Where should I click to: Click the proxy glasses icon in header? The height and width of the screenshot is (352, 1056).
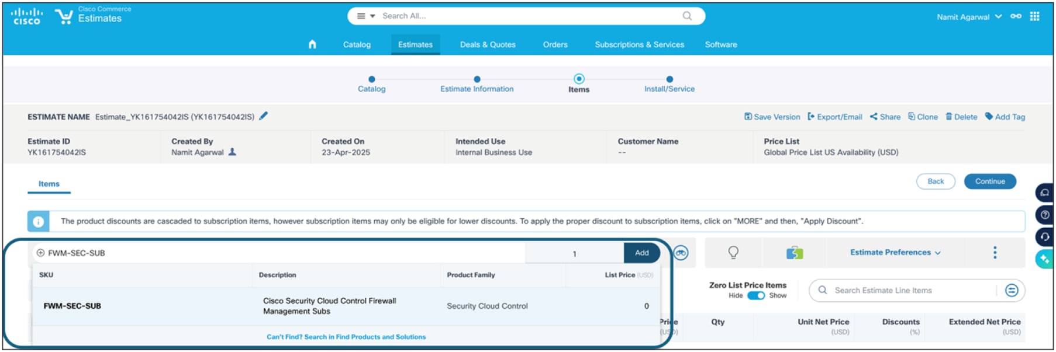coord(1016,16)
